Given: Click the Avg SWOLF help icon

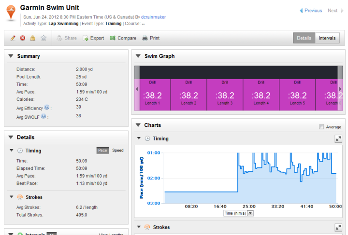Looking at the screenshot, I should [x=43, y=116].
